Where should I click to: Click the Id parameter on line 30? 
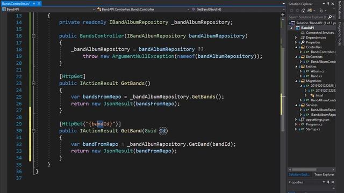[162, 131]
